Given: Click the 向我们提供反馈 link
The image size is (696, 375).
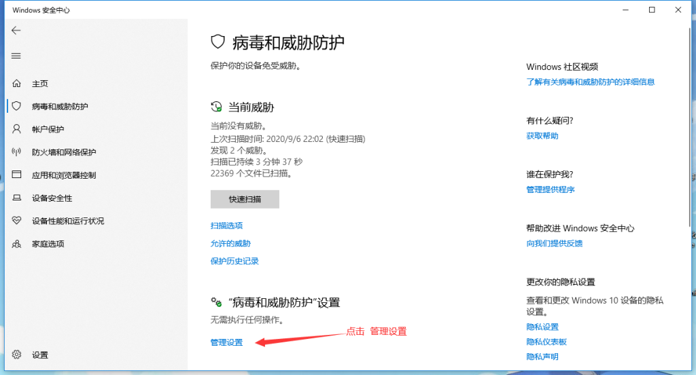Looking at the screenshot, I should point(555,243).
